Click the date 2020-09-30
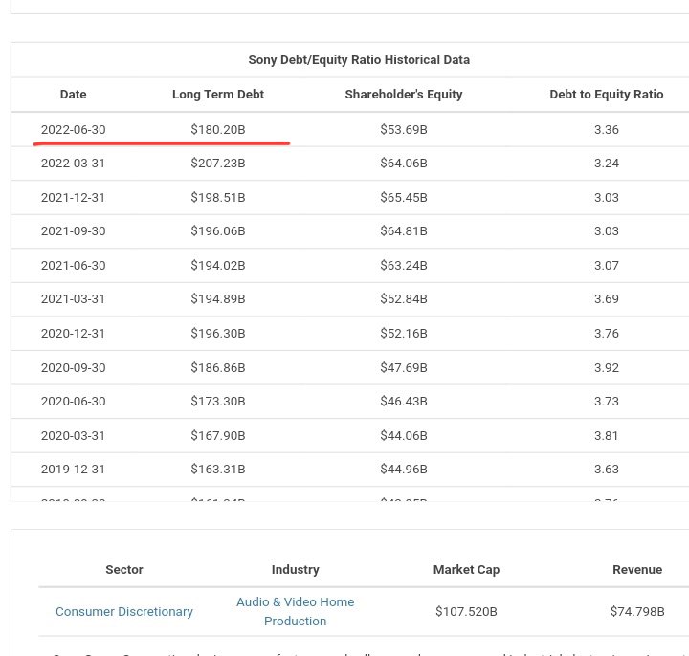689x656 pixels. (74, 367)
